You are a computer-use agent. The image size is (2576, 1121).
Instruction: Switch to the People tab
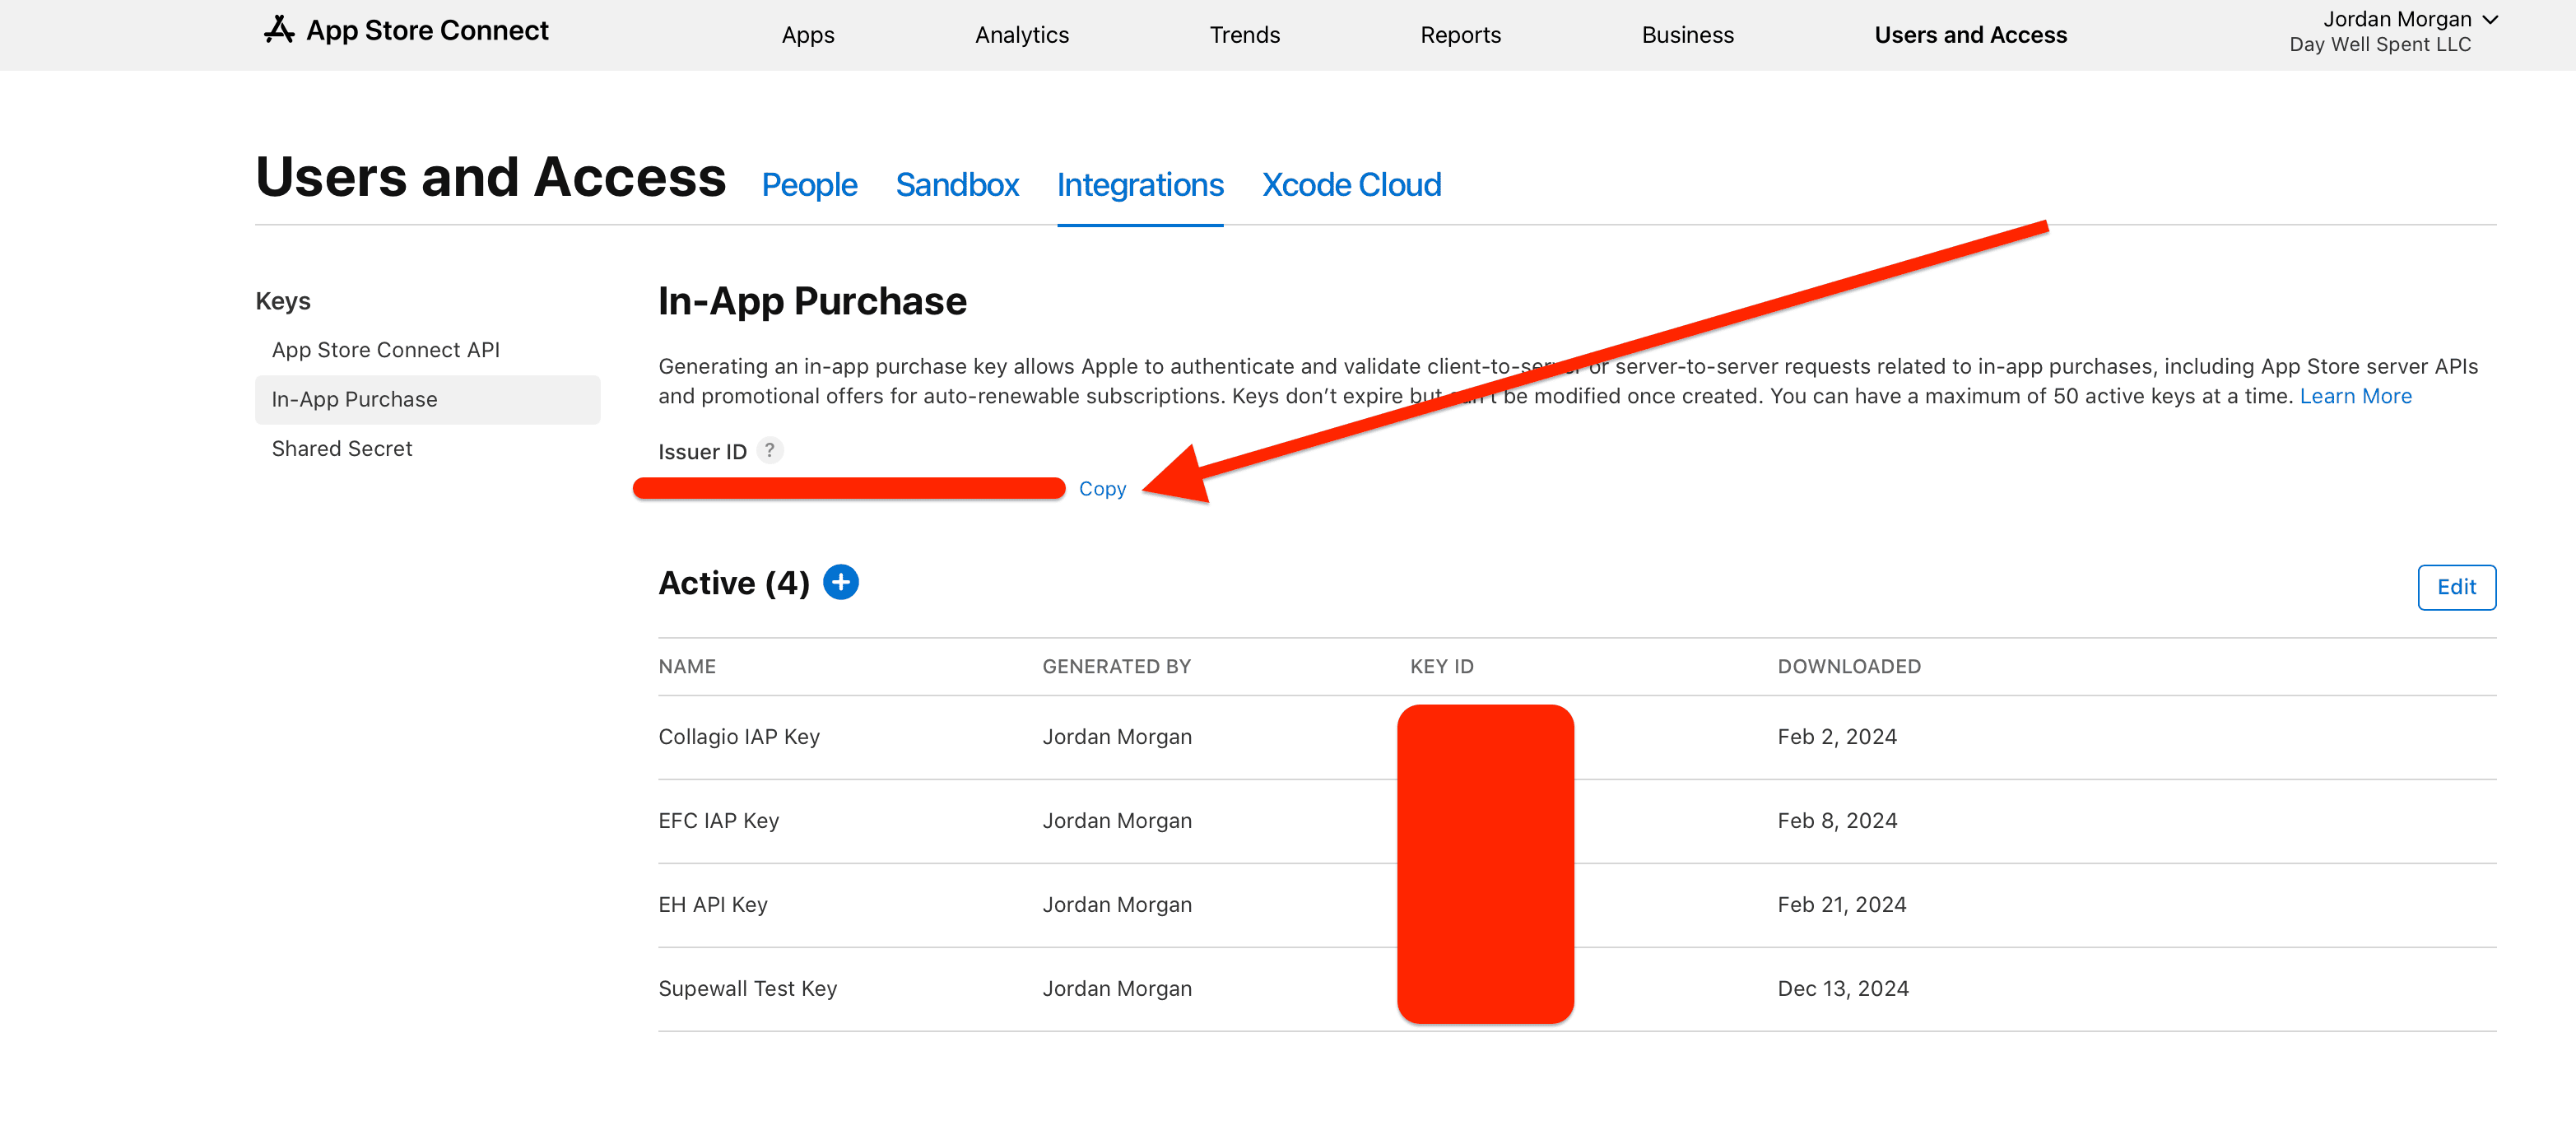coord(809,185)
